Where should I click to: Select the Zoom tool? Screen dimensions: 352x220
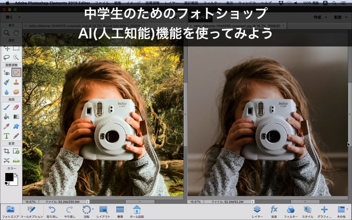[x=7, y=33]
